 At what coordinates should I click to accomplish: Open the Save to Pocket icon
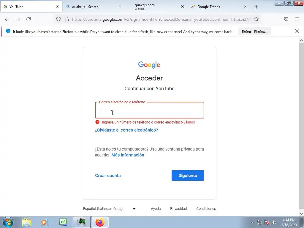pos(286,19)
